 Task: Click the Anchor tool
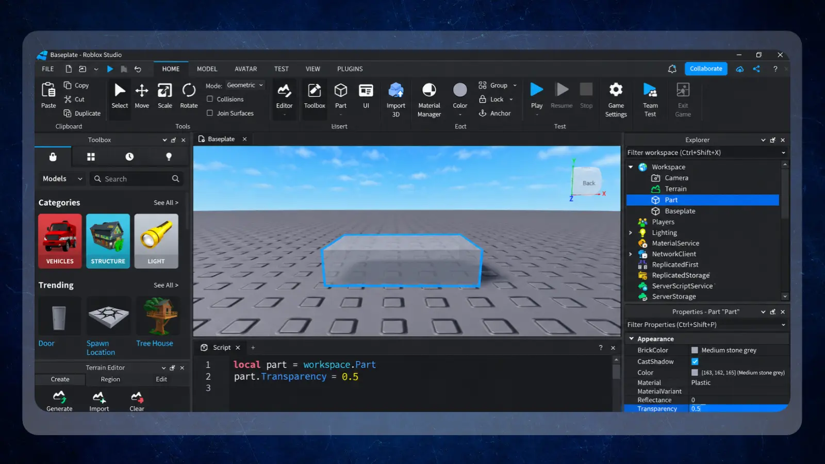[x=494, y=113]
